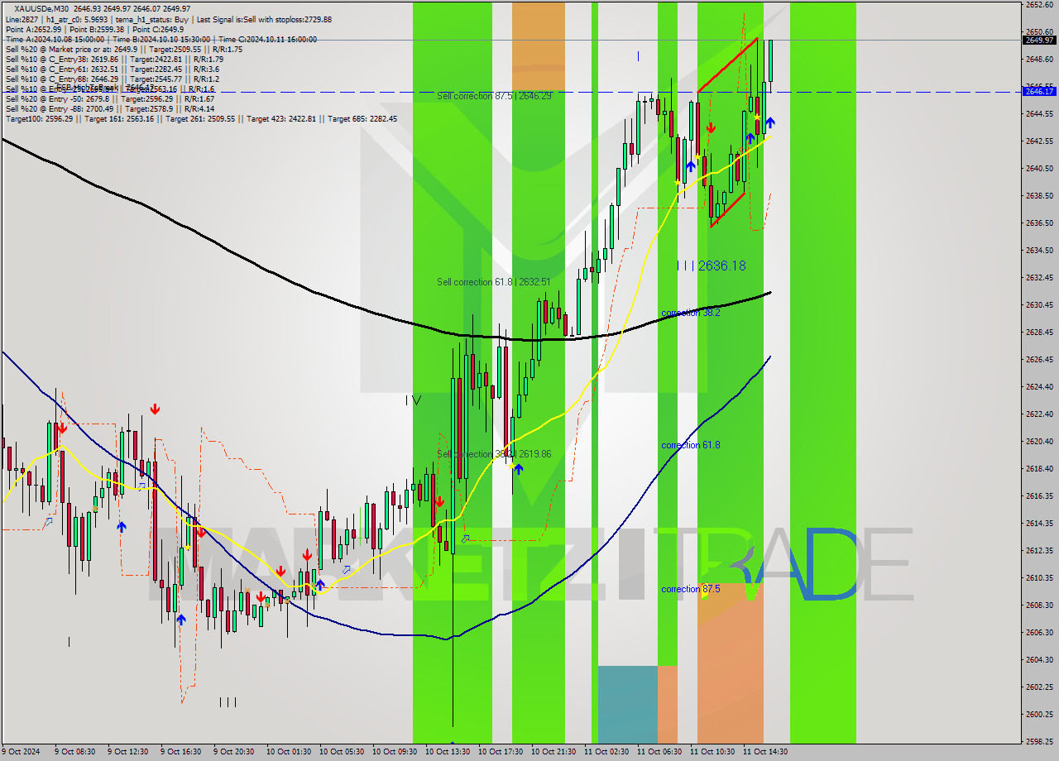This screenshot has width=1059, height=761.
Task: Click the 2632.45 price axis label
Action: coord(1039,278)
